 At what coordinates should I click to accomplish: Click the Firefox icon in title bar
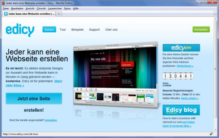[x=4, y=2]
